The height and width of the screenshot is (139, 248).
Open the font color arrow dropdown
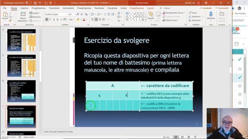(x=87, y=20)
